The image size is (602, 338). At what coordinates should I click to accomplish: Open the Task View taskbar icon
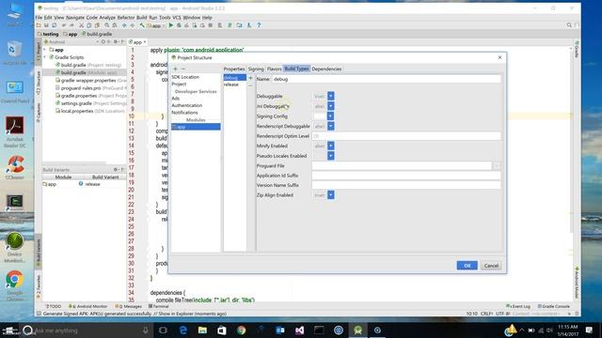point(163,330)
